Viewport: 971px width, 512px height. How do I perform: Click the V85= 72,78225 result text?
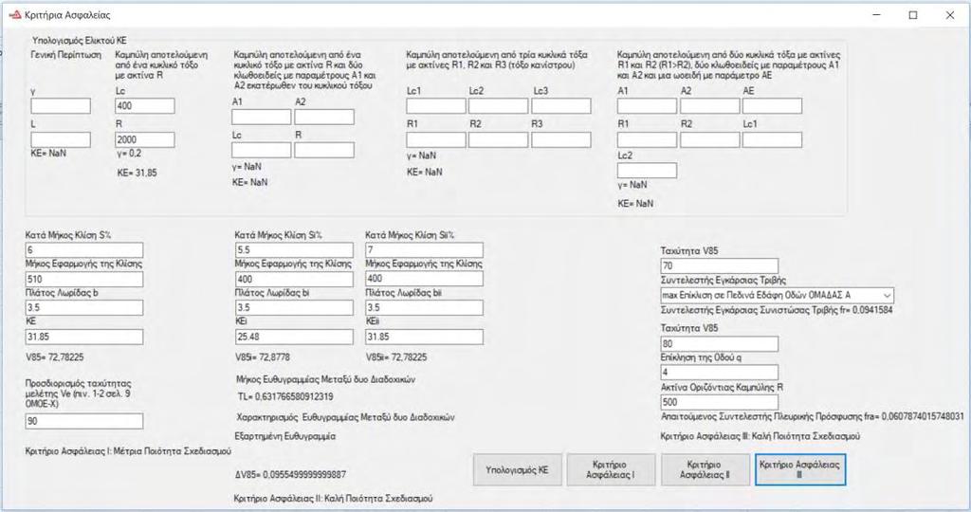tap(54, 357)
